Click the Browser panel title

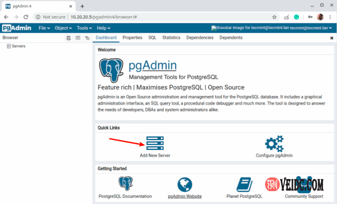[x=10, y=38]
